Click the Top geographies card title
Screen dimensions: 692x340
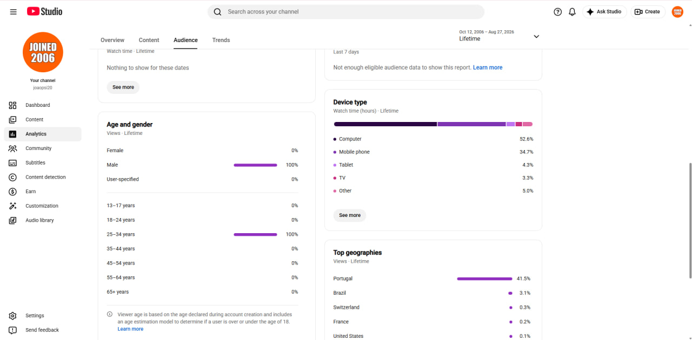[x=357, y=253]
